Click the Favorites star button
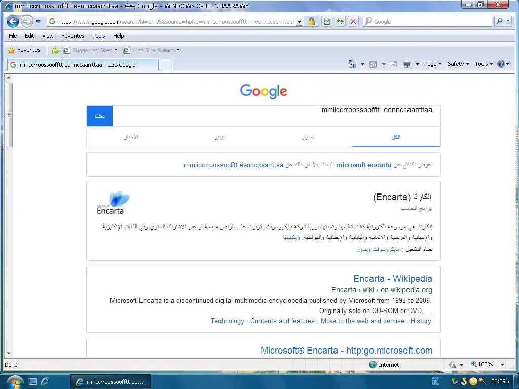The height and width of the screenshot is (389, 519). (x=24, y=50)
